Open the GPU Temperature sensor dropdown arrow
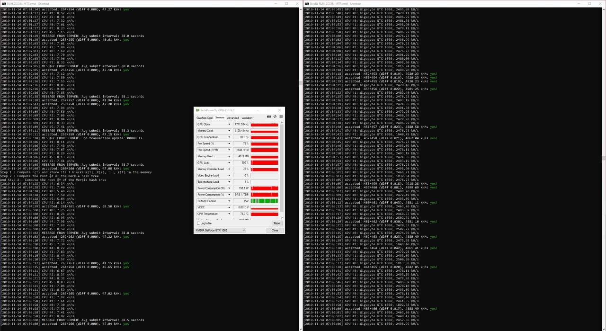 [x=229, y=137]
